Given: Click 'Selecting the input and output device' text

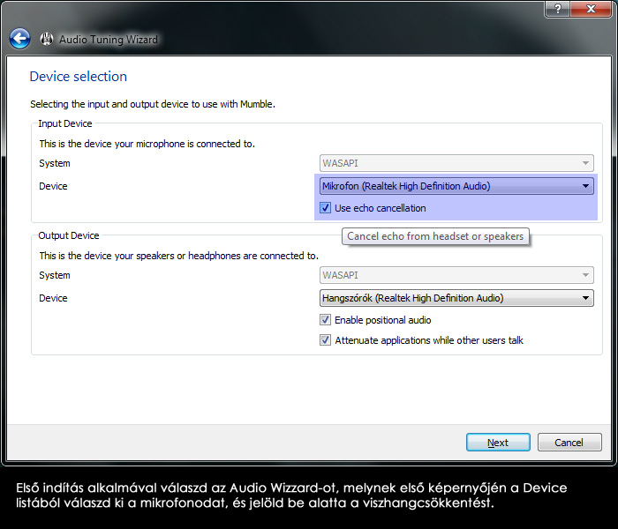Looking at the screenshot, I should point(153,104).
